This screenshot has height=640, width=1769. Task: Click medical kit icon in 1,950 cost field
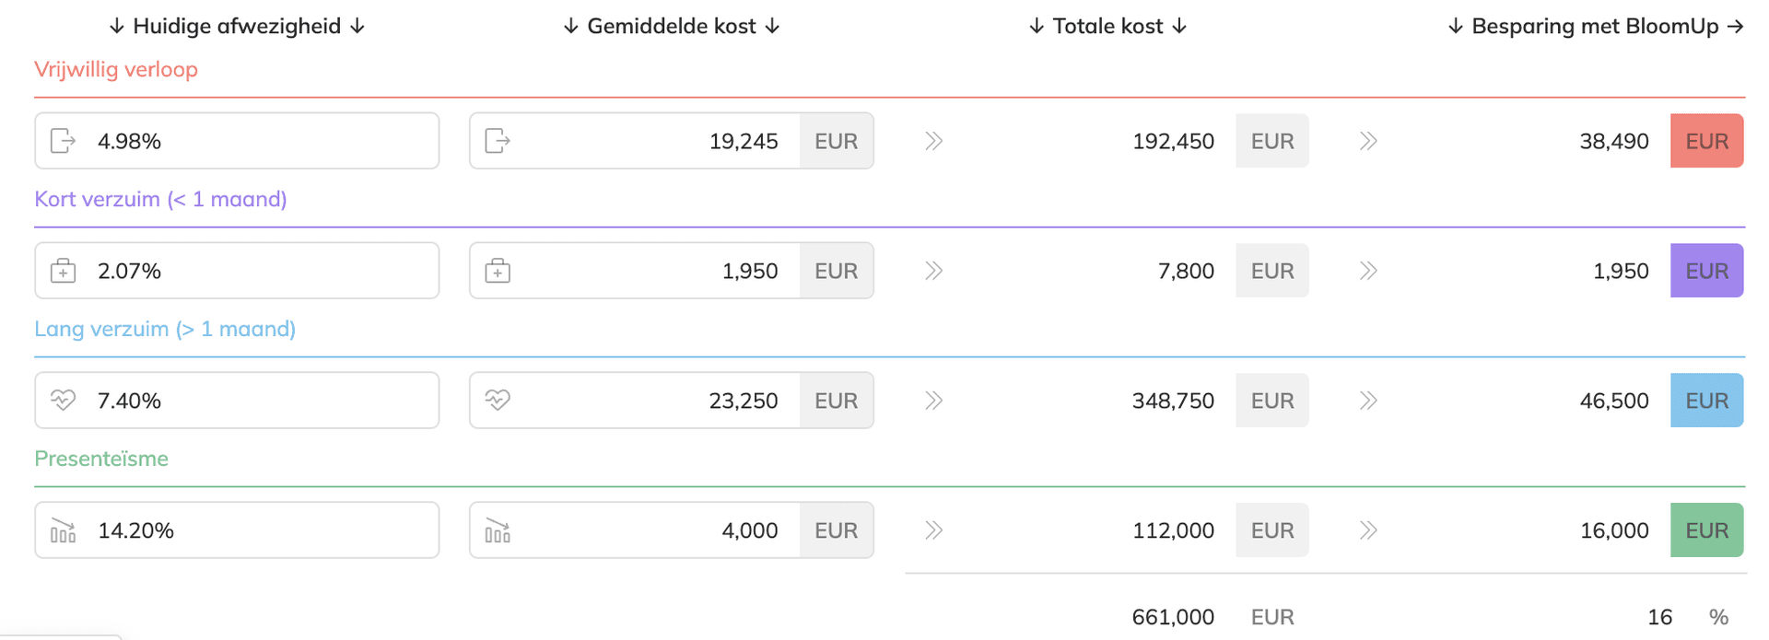click(498, 271)
